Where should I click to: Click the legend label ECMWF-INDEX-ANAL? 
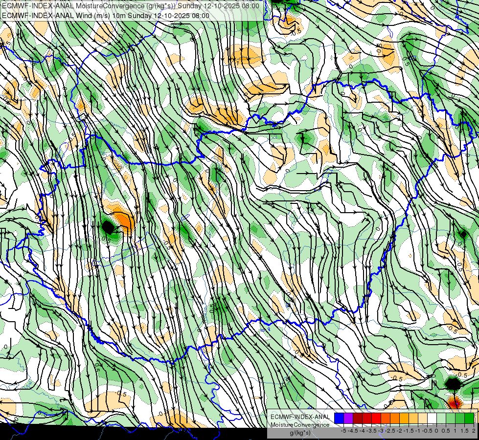pyautogui.click(x=300, y=417)
